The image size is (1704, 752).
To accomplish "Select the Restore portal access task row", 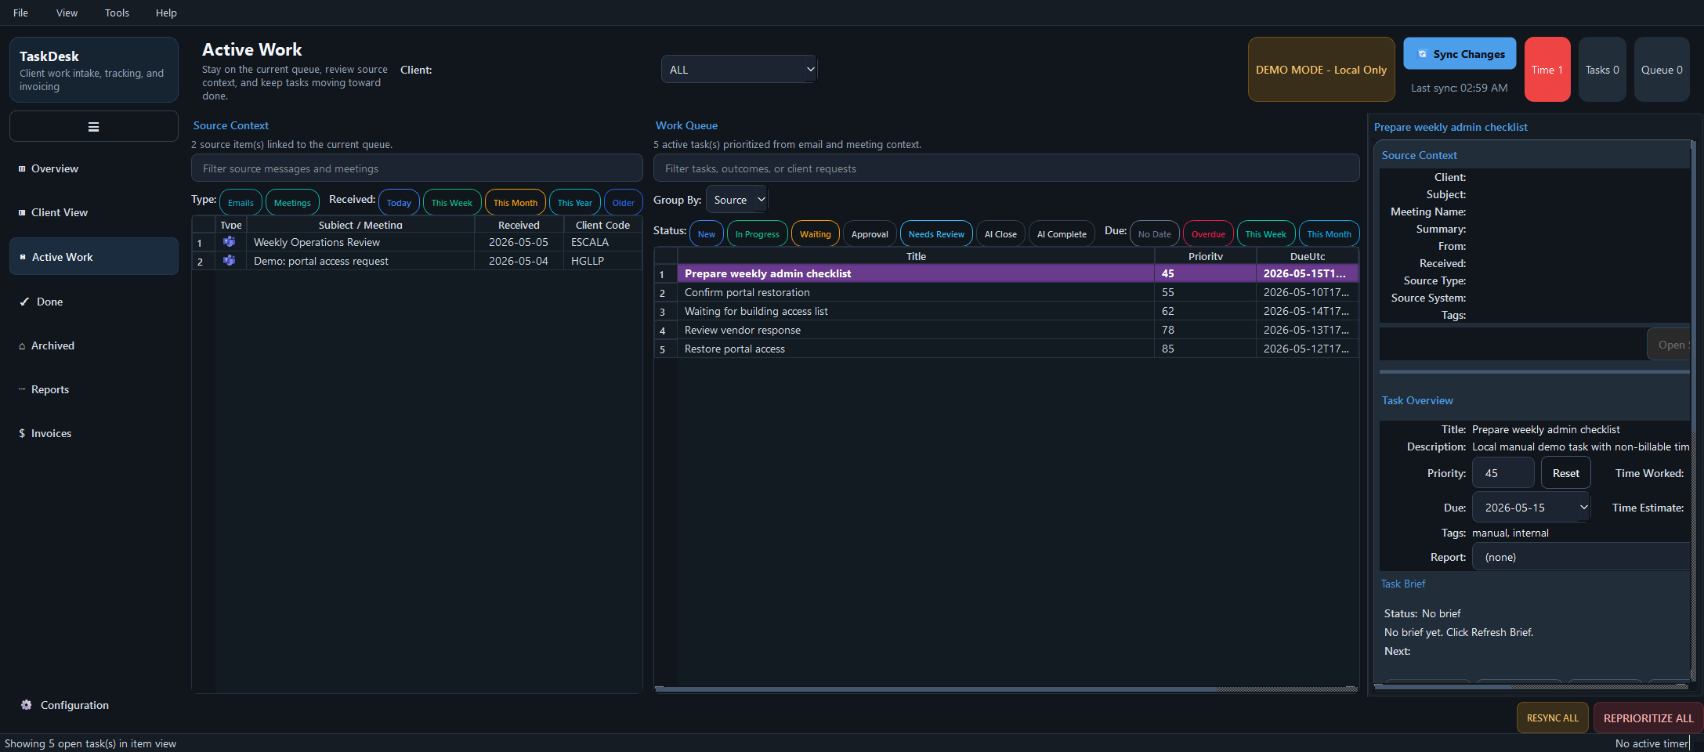I will pyautogui.click(x=1006, y=349).
